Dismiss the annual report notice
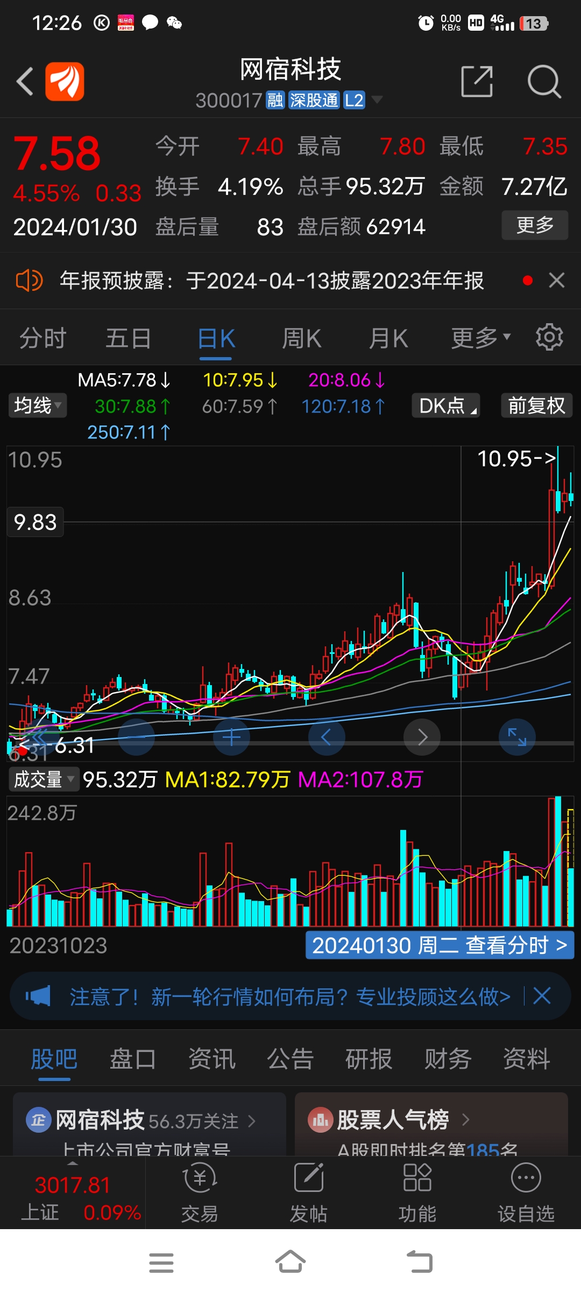The width and height of the screenshot is (581, 1297). click(557, 280)
